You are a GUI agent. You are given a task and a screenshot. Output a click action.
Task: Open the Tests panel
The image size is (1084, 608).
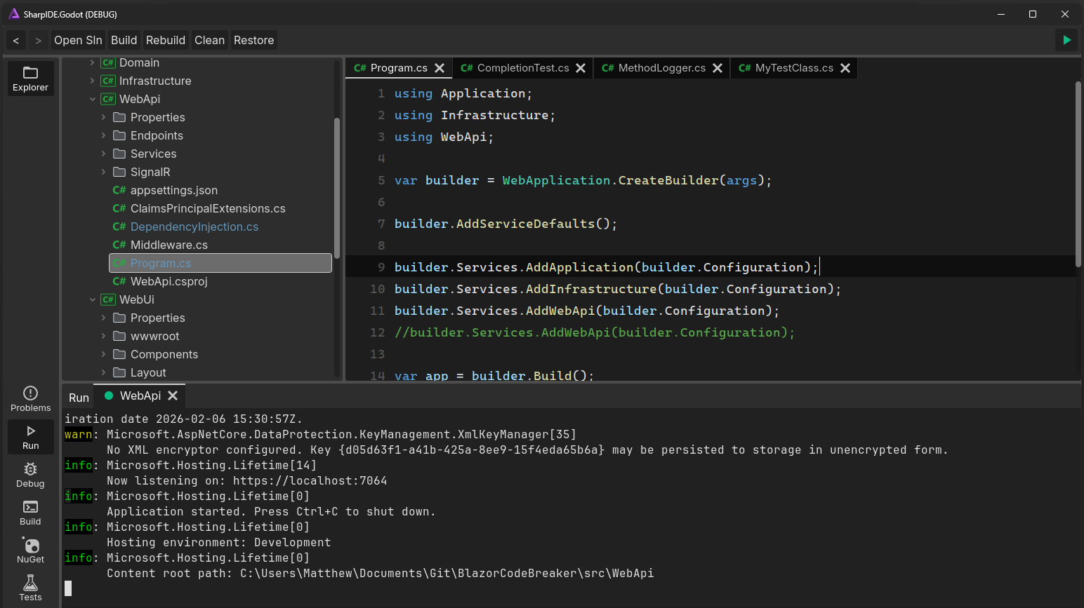tap(30, 588)
